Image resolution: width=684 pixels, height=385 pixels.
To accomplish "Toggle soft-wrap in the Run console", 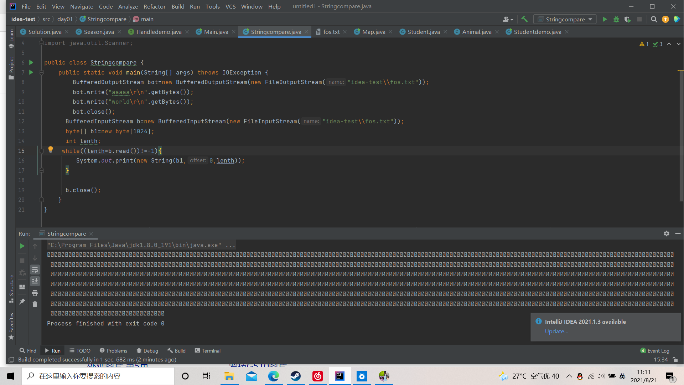I will (x=35, y=270).
